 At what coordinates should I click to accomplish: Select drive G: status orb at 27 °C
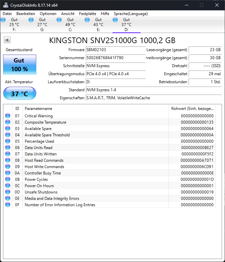[31, 20]
